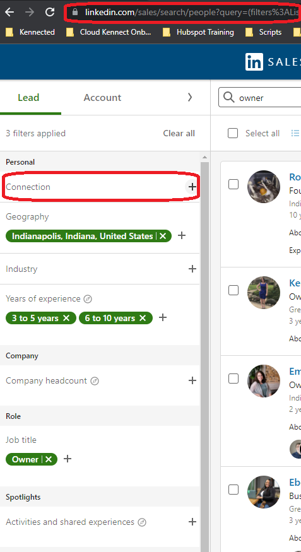Open the Lead tab
The height and width of the screenshot is (552, 301).
point(28,98)
